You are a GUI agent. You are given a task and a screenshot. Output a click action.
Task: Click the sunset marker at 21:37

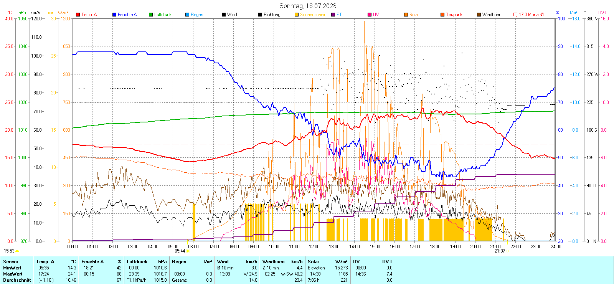pos(507,251)
